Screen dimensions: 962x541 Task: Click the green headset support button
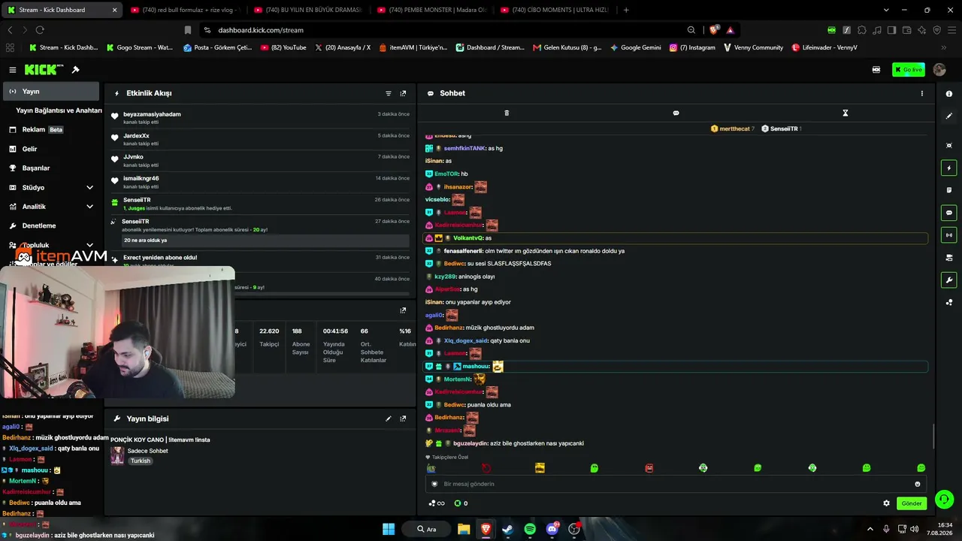coord(945,499)
